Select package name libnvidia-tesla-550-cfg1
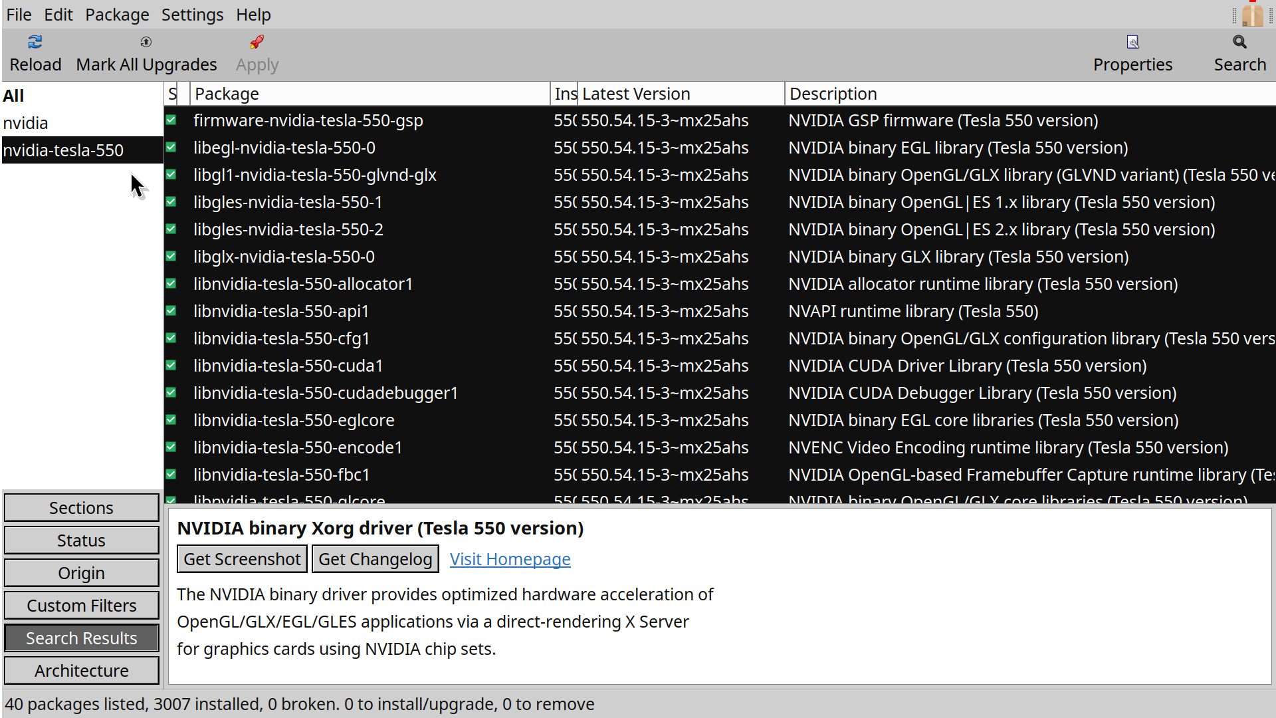1276x718 pixels. [x=282, y=338]
